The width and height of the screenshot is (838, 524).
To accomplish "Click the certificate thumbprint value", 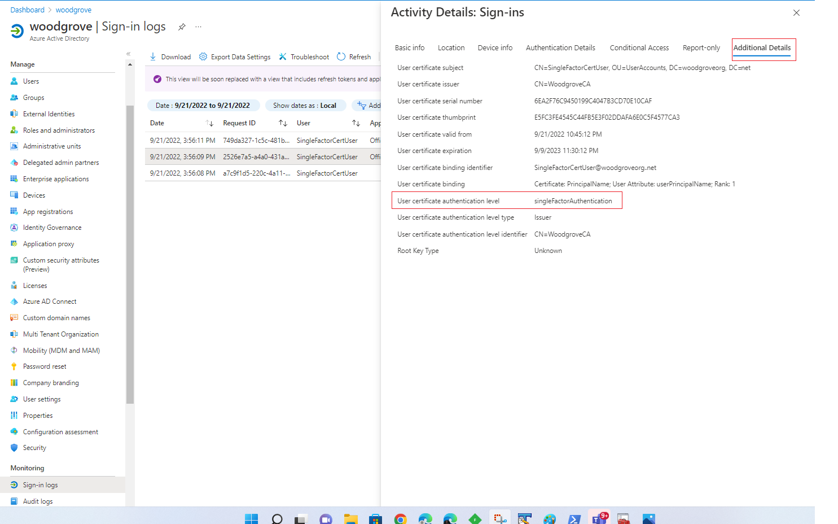I will click(x=607, y=117).
